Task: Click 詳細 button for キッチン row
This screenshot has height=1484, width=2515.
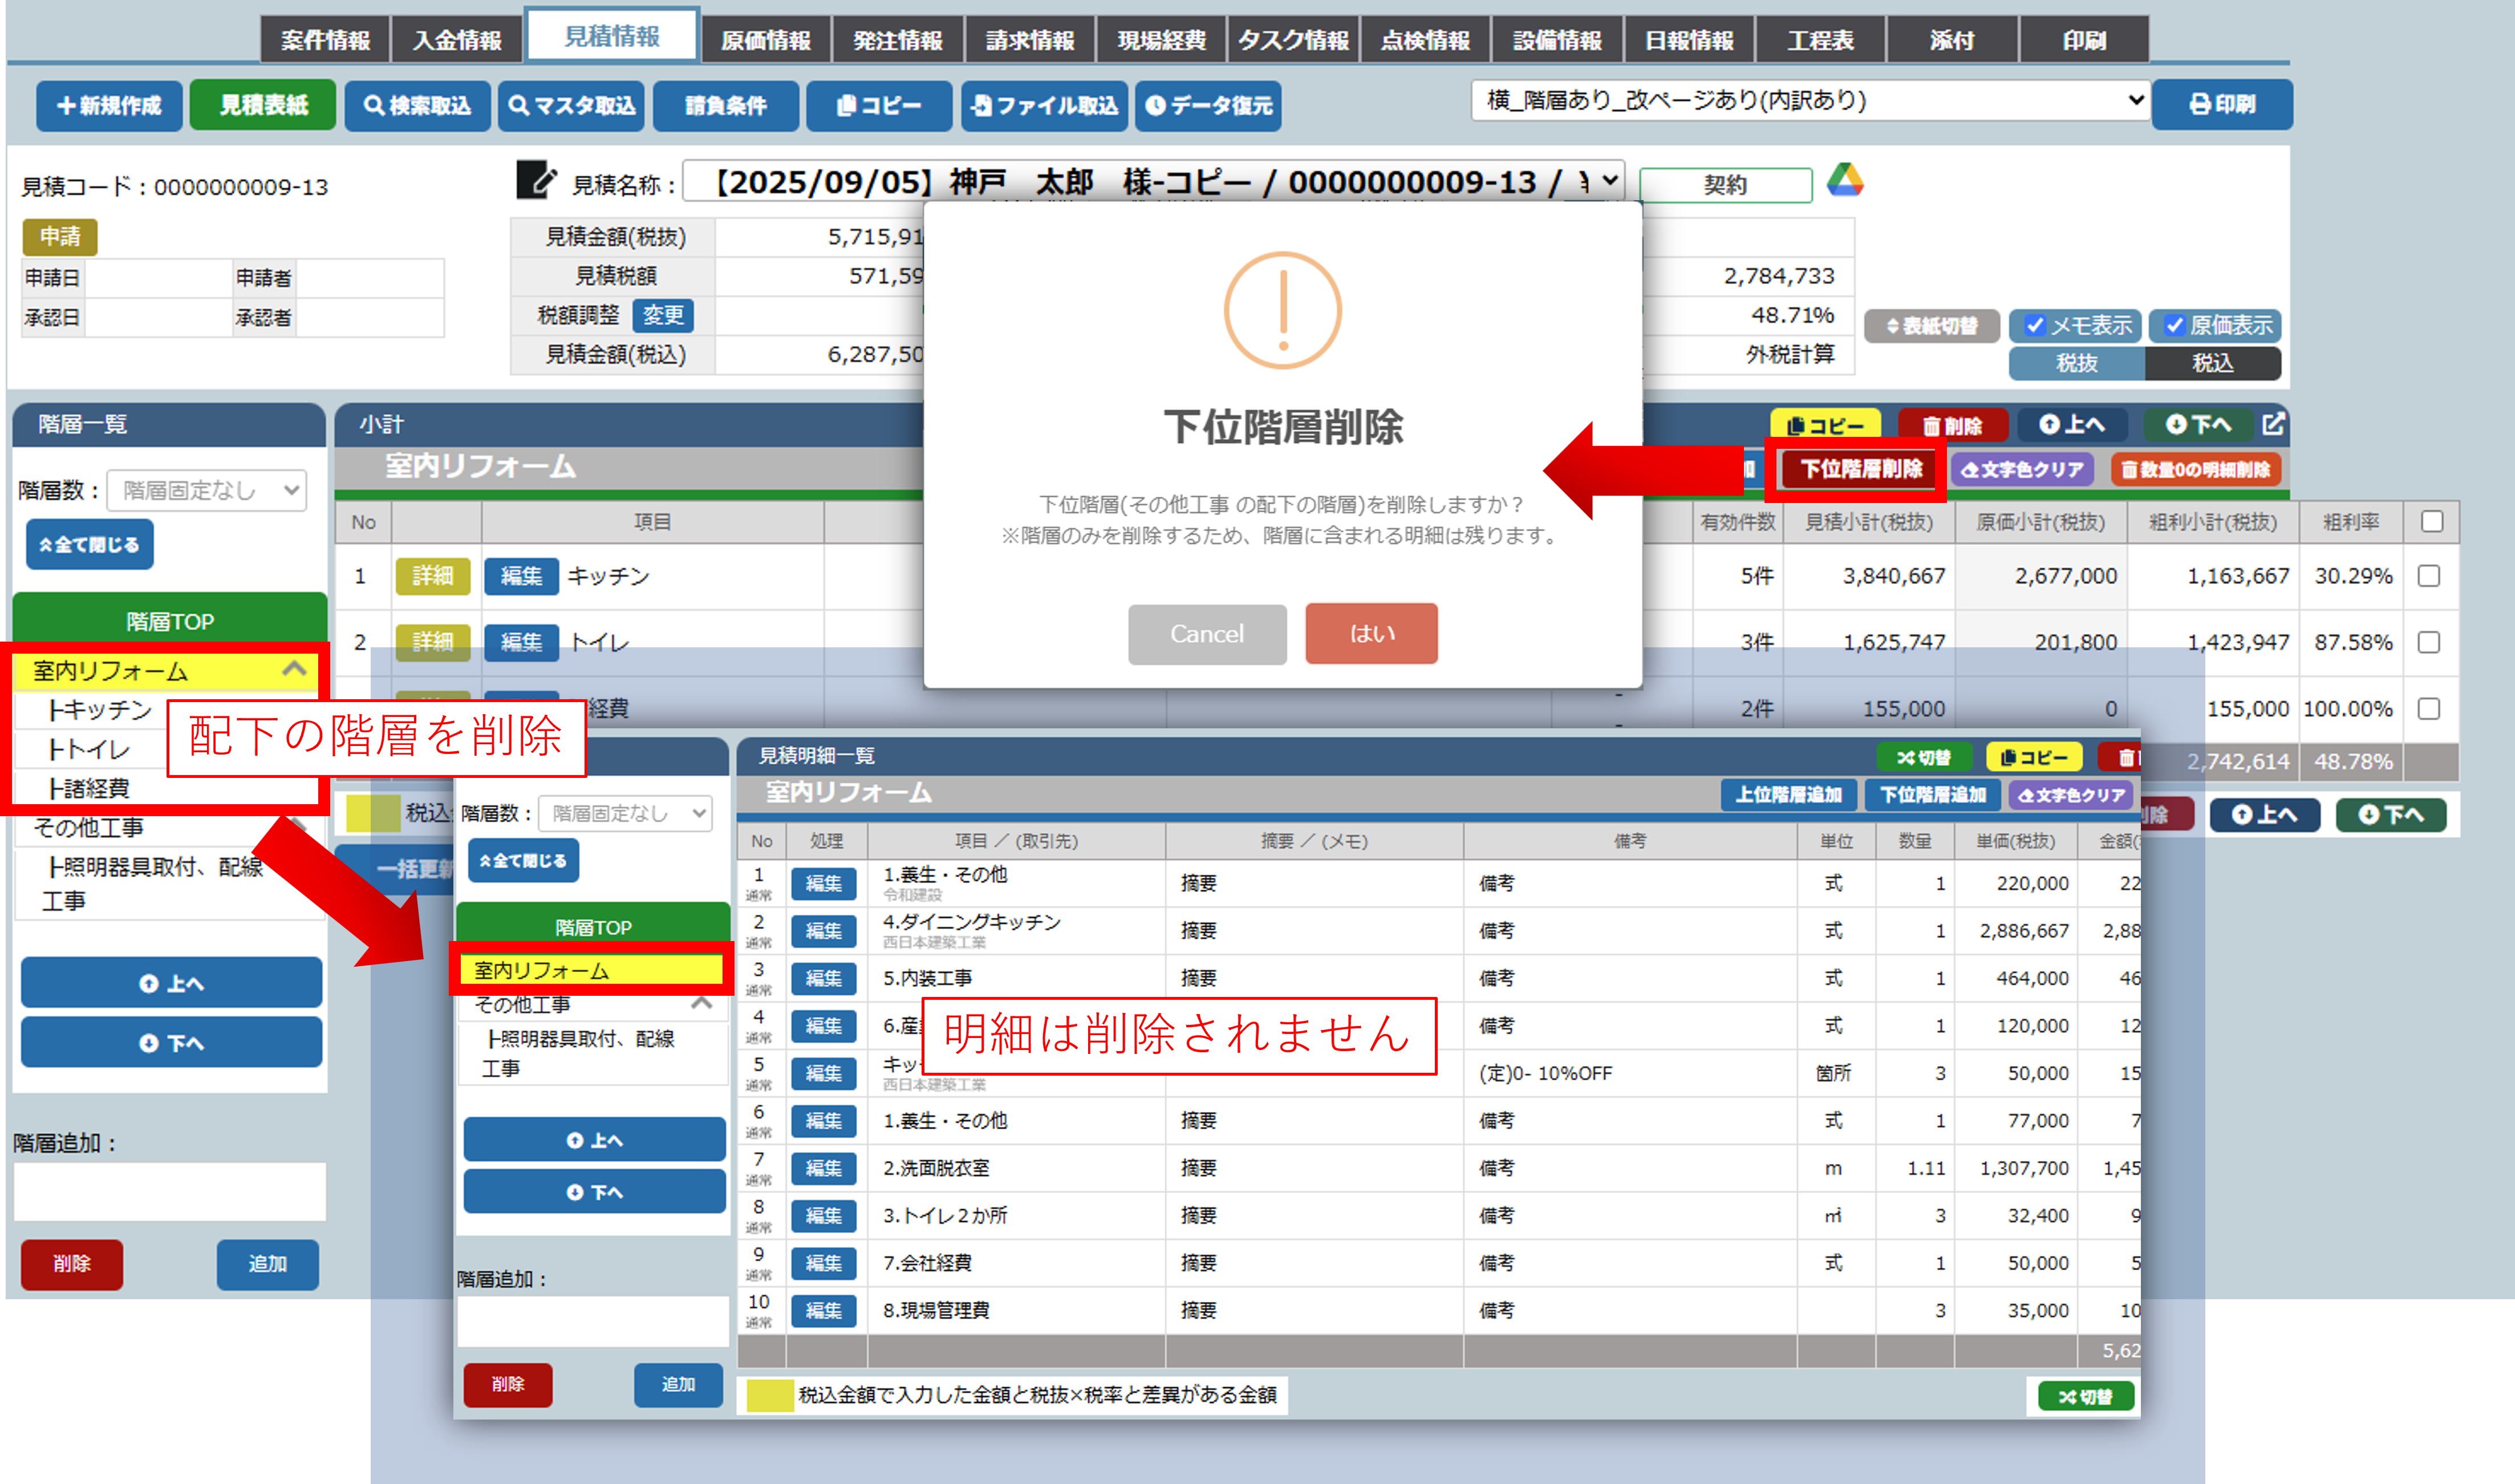Action: [x=432, y=575]
